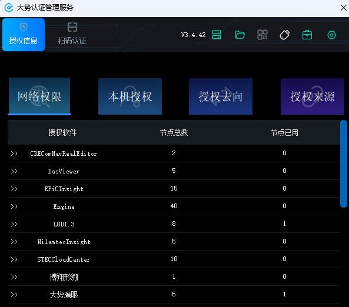
Task: Select the 授权去向 card
Action: coord(221,96)
